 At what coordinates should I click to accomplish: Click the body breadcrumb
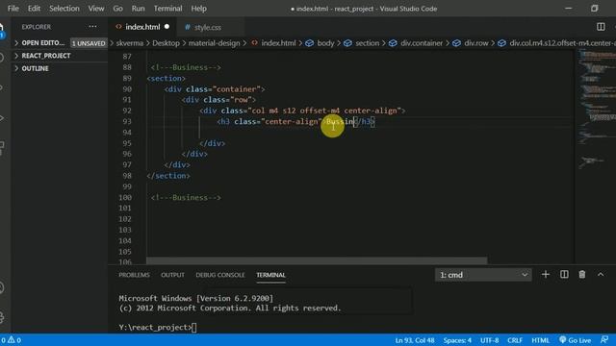click(x=325, y=43)
